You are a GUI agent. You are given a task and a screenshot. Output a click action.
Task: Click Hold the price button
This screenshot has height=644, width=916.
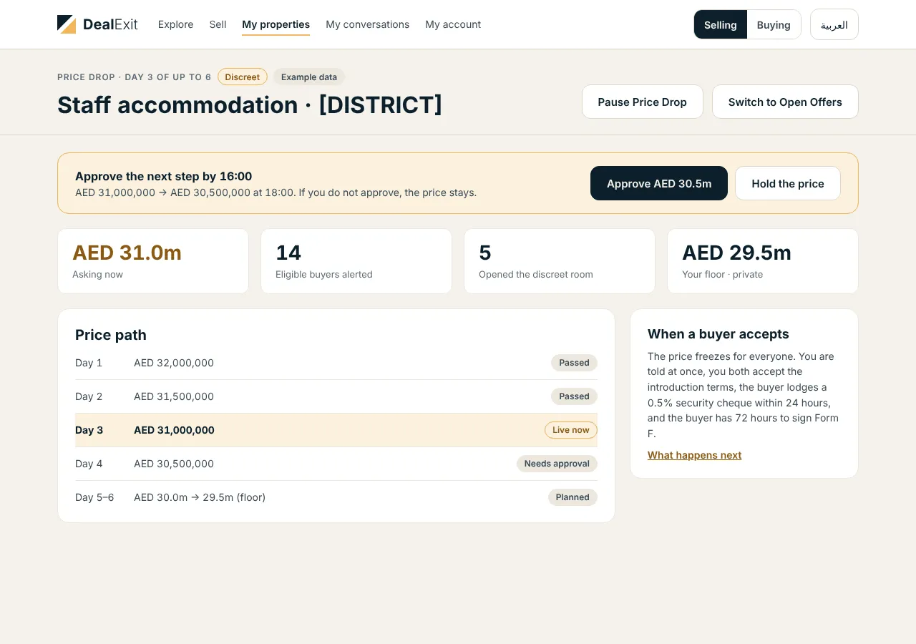[x=787, y=183]
